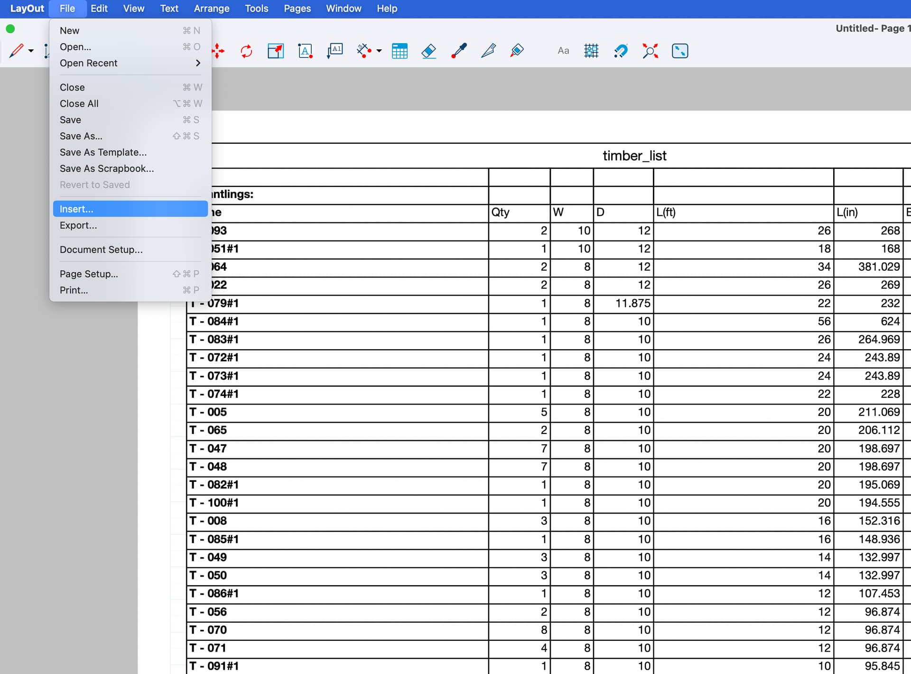911x674 pixels.
Task: Select the Eraser tool
Action: tap(429, 51)
